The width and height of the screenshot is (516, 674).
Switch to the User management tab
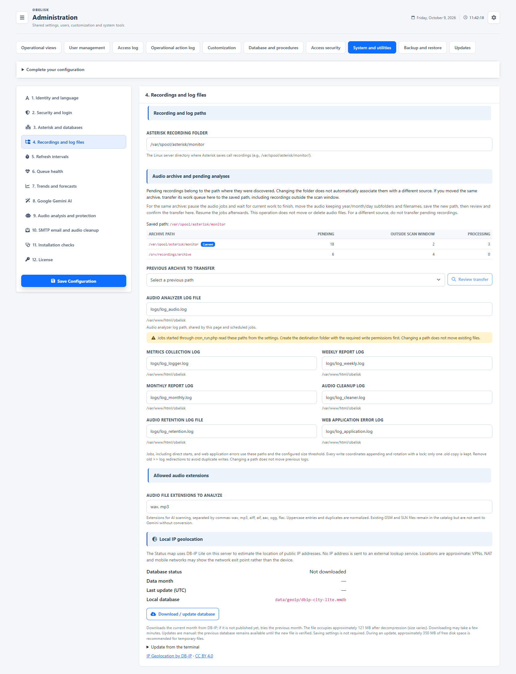pos(87,48)
